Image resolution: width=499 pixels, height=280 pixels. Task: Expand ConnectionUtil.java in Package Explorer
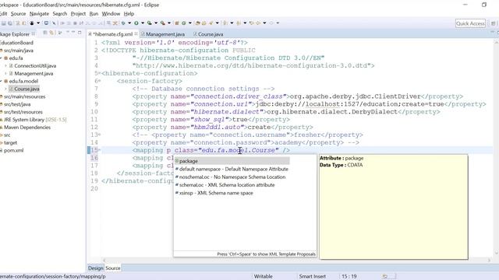click(x=5, y=66)
